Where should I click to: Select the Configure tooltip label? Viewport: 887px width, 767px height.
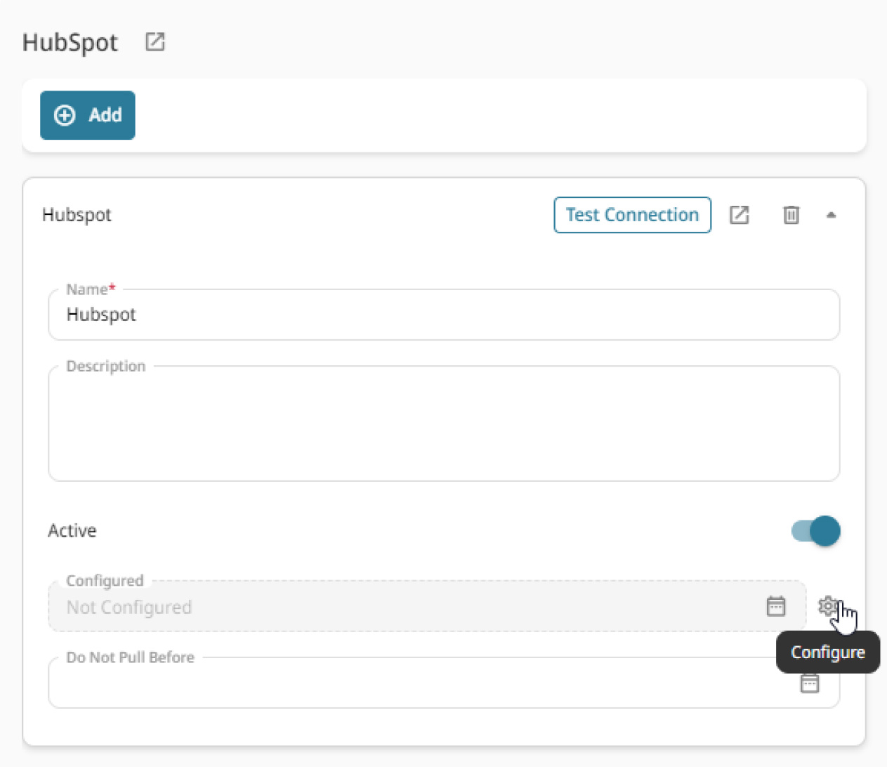(x=827, y=652)
